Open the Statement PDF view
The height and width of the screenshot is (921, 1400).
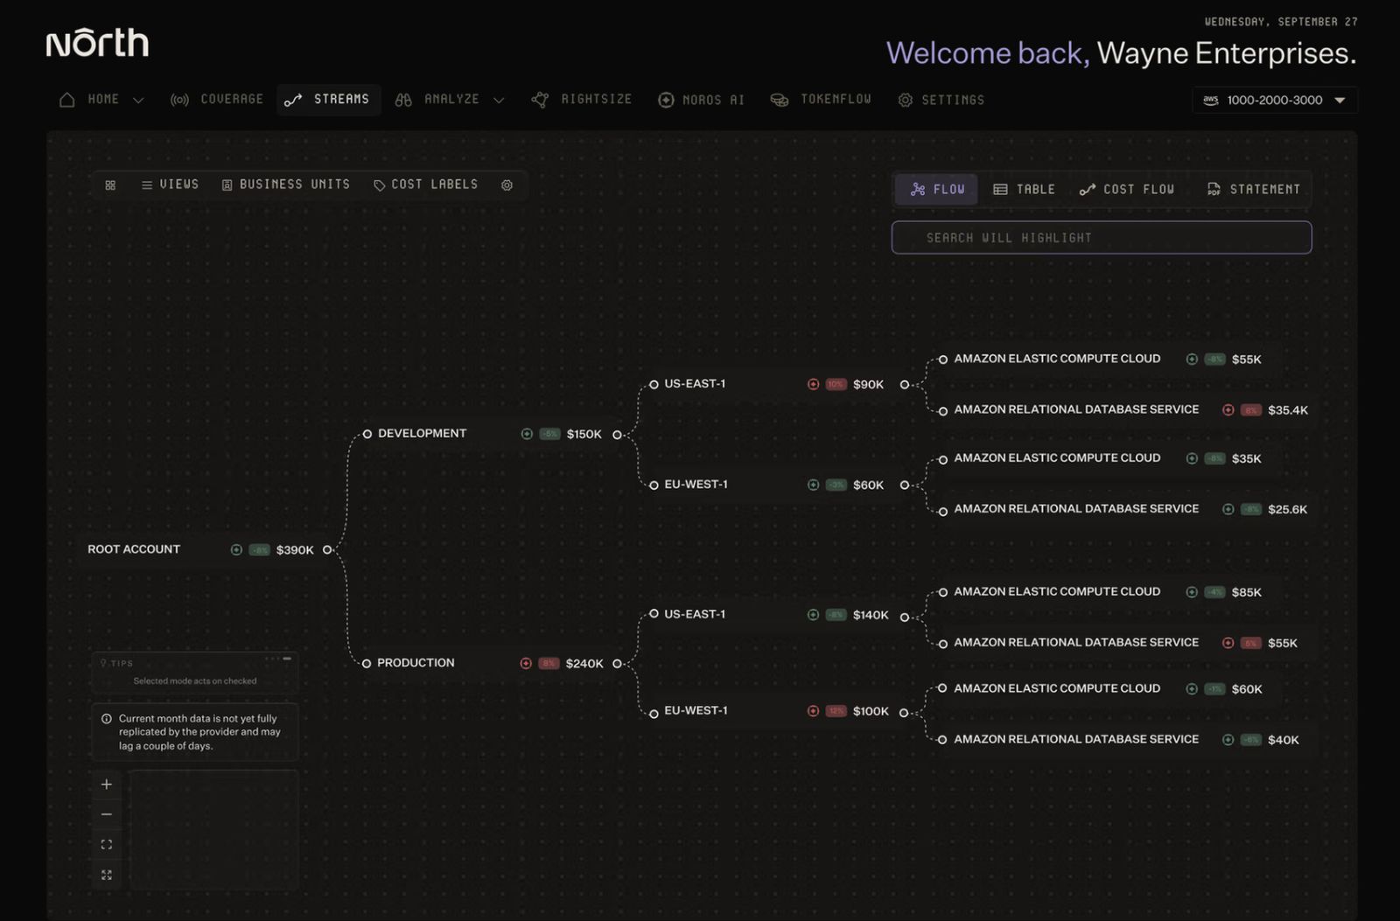point(1253,189)
